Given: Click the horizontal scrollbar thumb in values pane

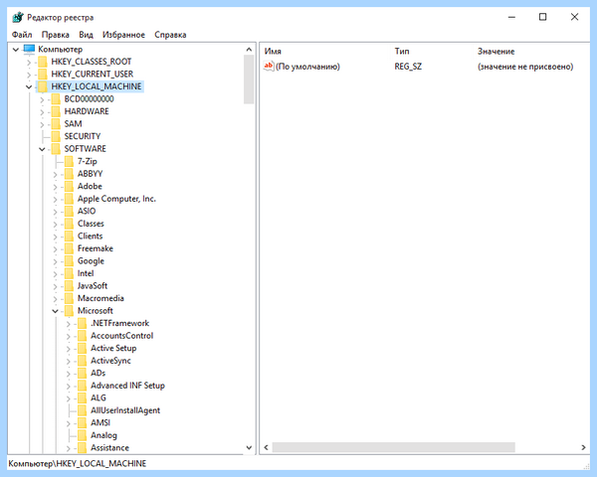Looking at the screenshot, I should coord(394,447).
